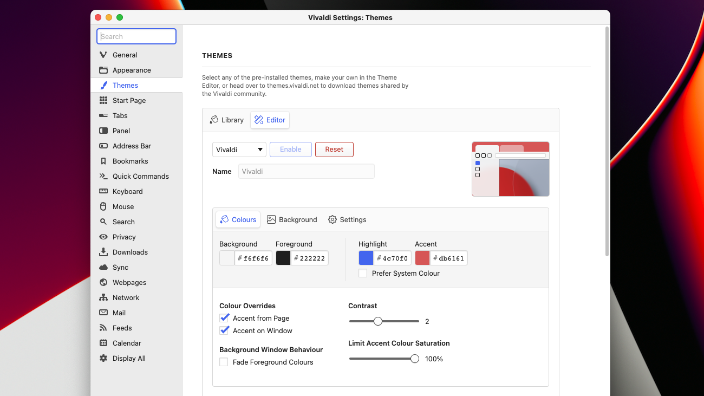Click the Downloads arrow icon
This screenshot has width=704, height=396.
point(103,252)
